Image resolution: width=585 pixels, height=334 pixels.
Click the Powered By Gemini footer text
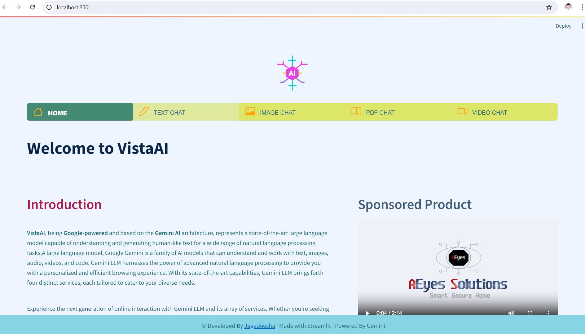(x=360, y=326)
